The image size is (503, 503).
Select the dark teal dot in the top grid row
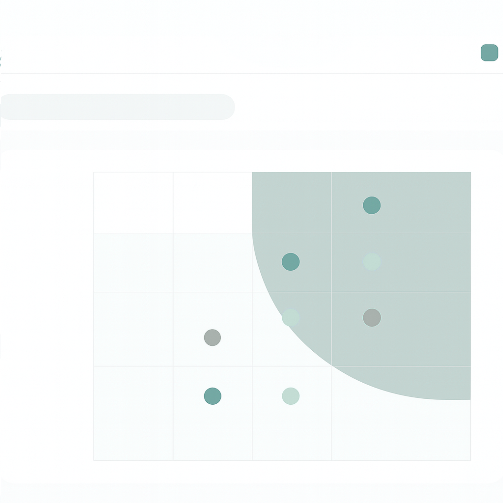coord(372,205)
